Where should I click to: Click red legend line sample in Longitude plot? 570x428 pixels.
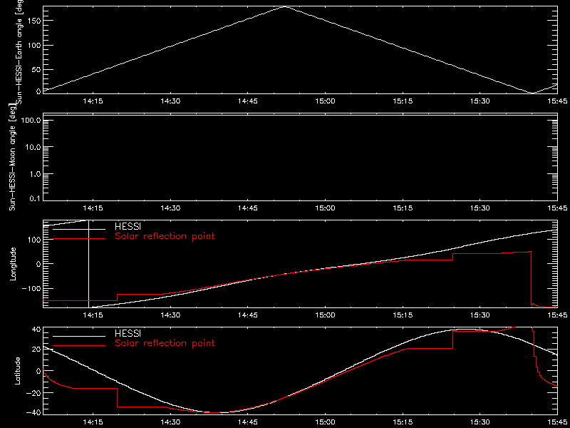[79, 239]
